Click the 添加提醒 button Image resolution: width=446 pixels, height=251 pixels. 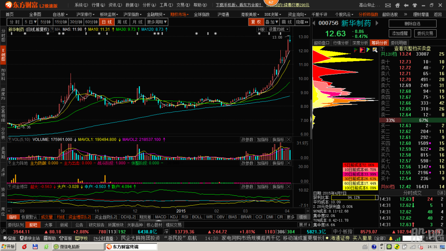[x=400, y=33]
